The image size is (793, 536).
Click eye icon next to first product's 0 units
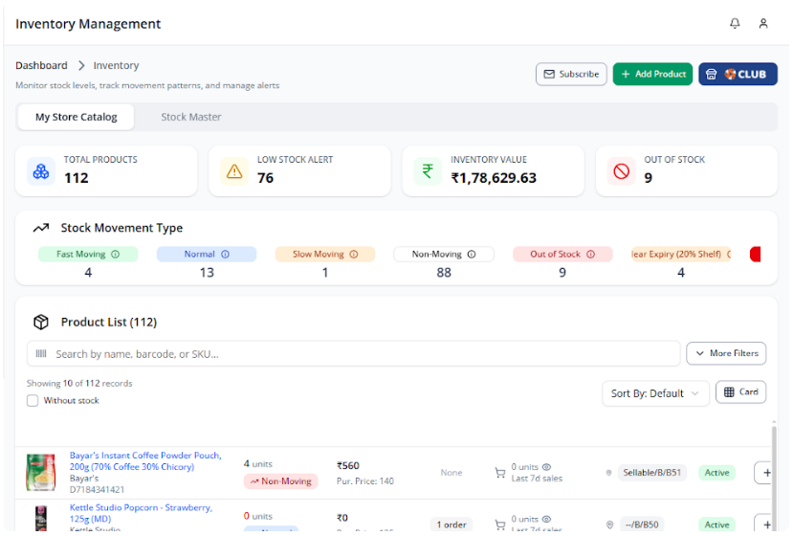547,467
